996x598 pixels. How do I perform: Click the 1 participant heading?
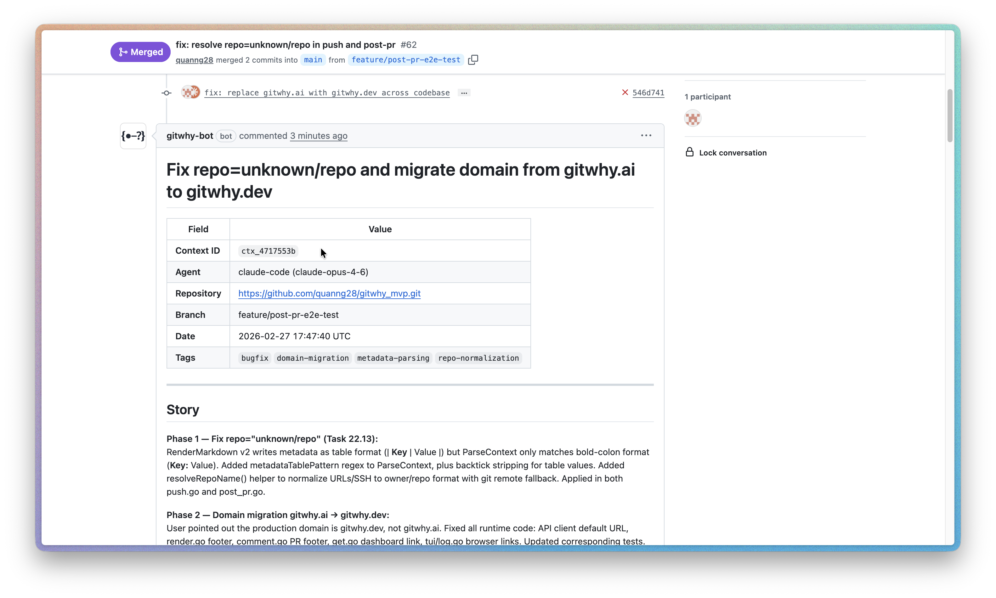pos(708,97)
